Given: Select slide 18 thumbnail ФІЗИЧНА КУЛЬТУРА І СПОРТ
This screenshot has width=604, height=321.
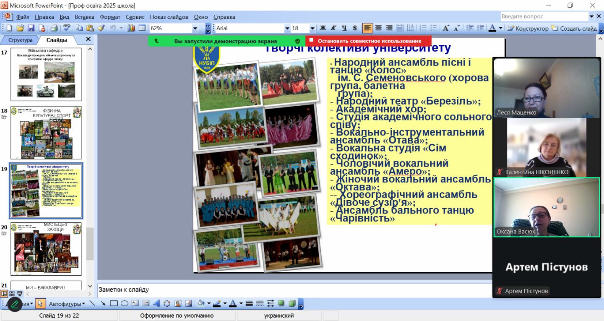Looking at the screenshot, I should [46, 133].
